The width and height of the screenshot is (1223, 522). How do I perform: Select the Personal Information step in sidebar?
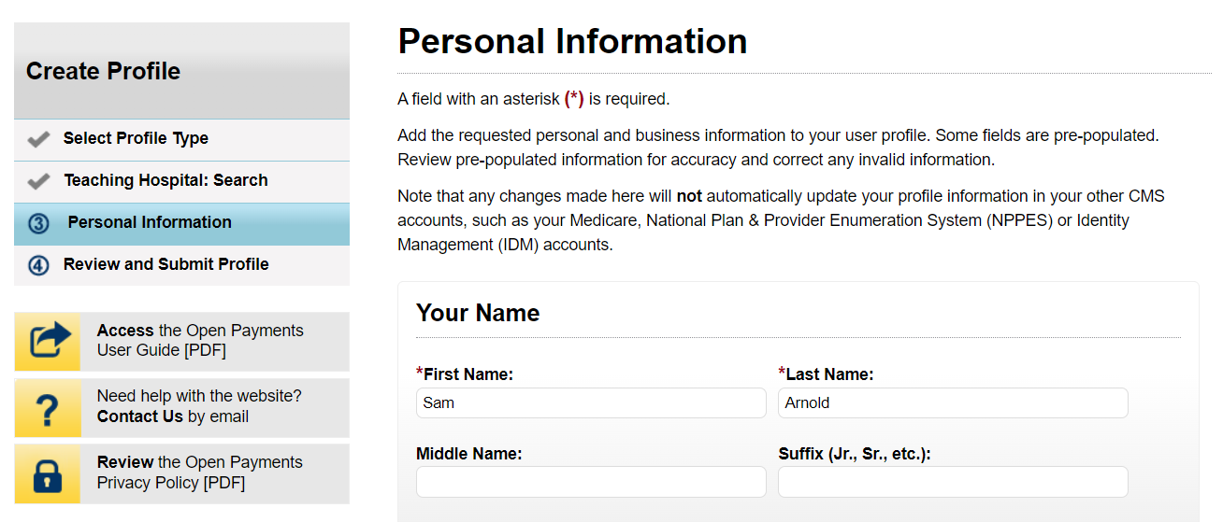coord(150,222)
